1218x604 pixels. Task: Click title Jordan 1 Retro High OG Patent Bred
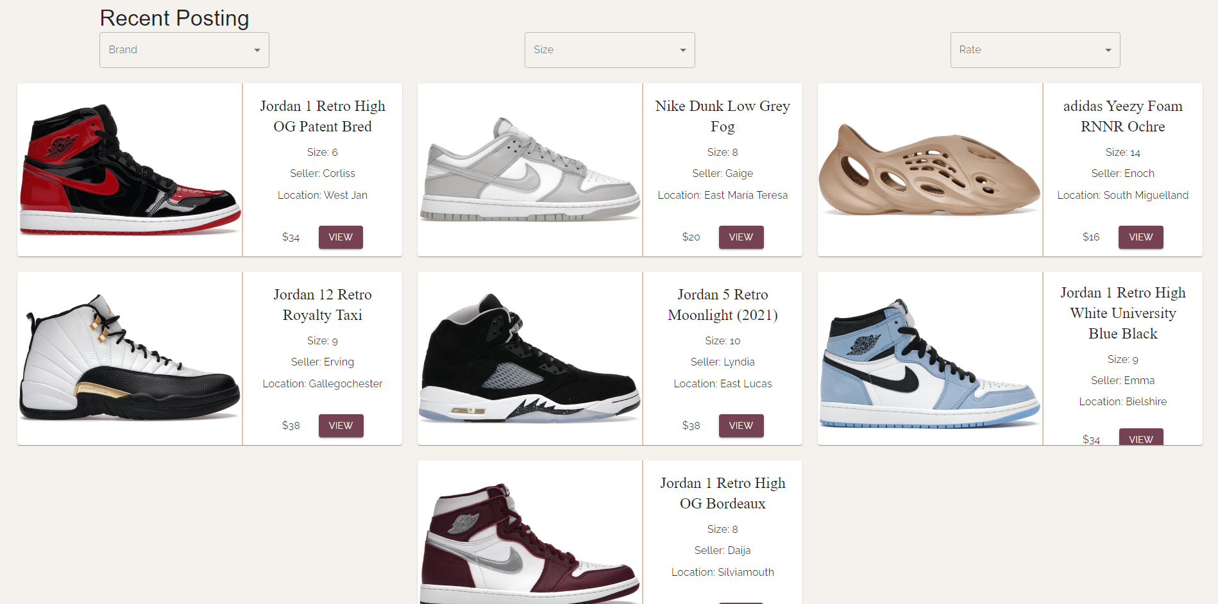(323, 116)
